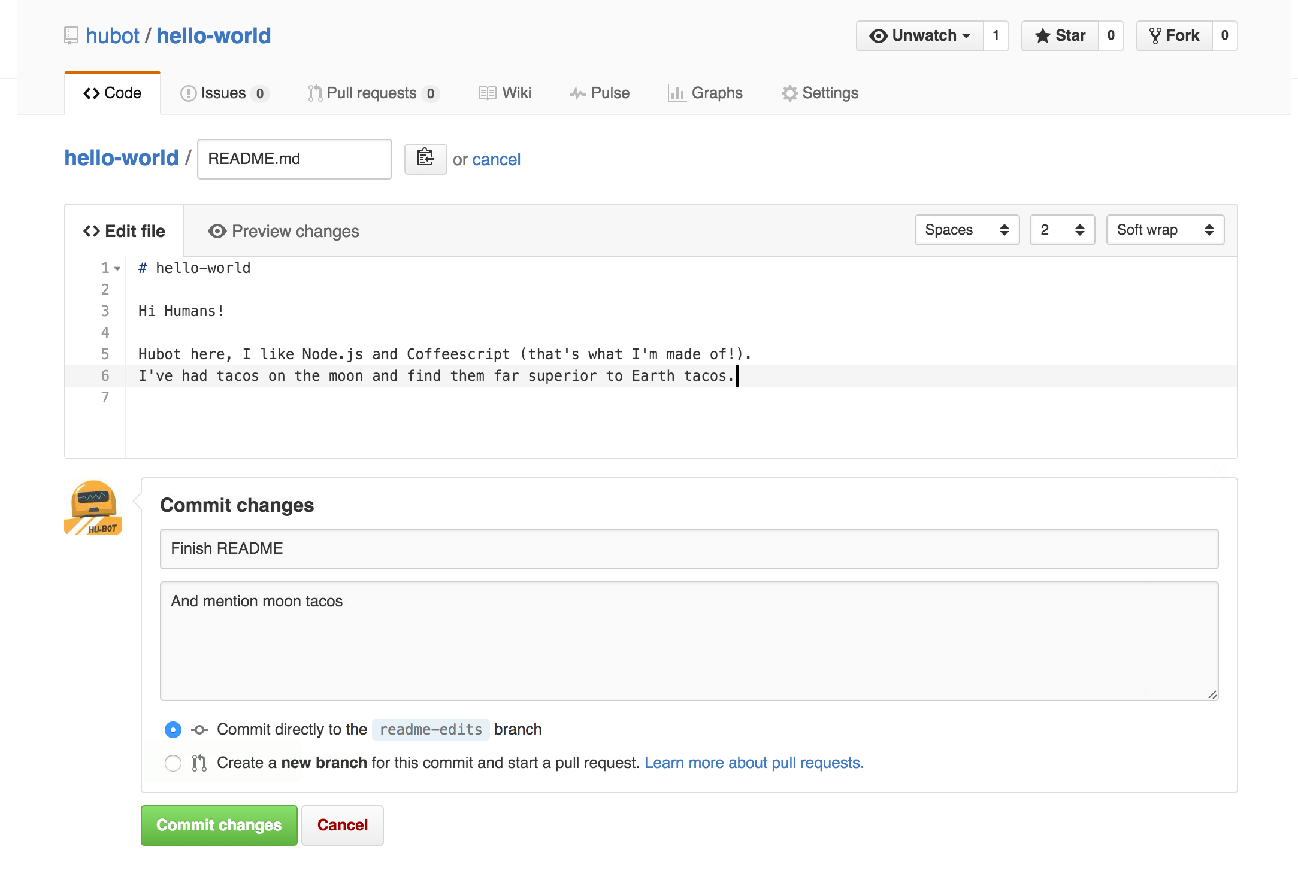This screenshot has width=1298, height=883.
Task: Select 'Create a new branch' radio button
Action: [174, 763]
